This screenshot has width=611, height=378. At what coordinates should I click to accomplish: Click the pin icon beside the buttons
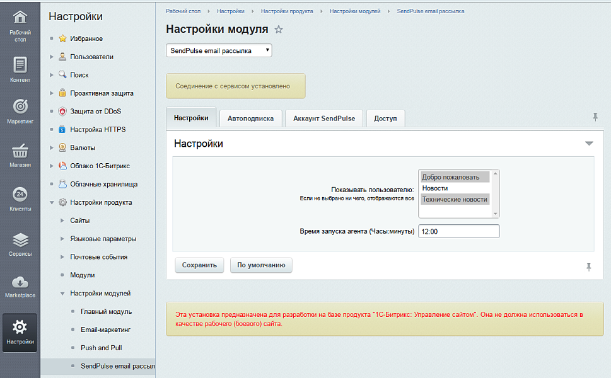click(589, 266)
